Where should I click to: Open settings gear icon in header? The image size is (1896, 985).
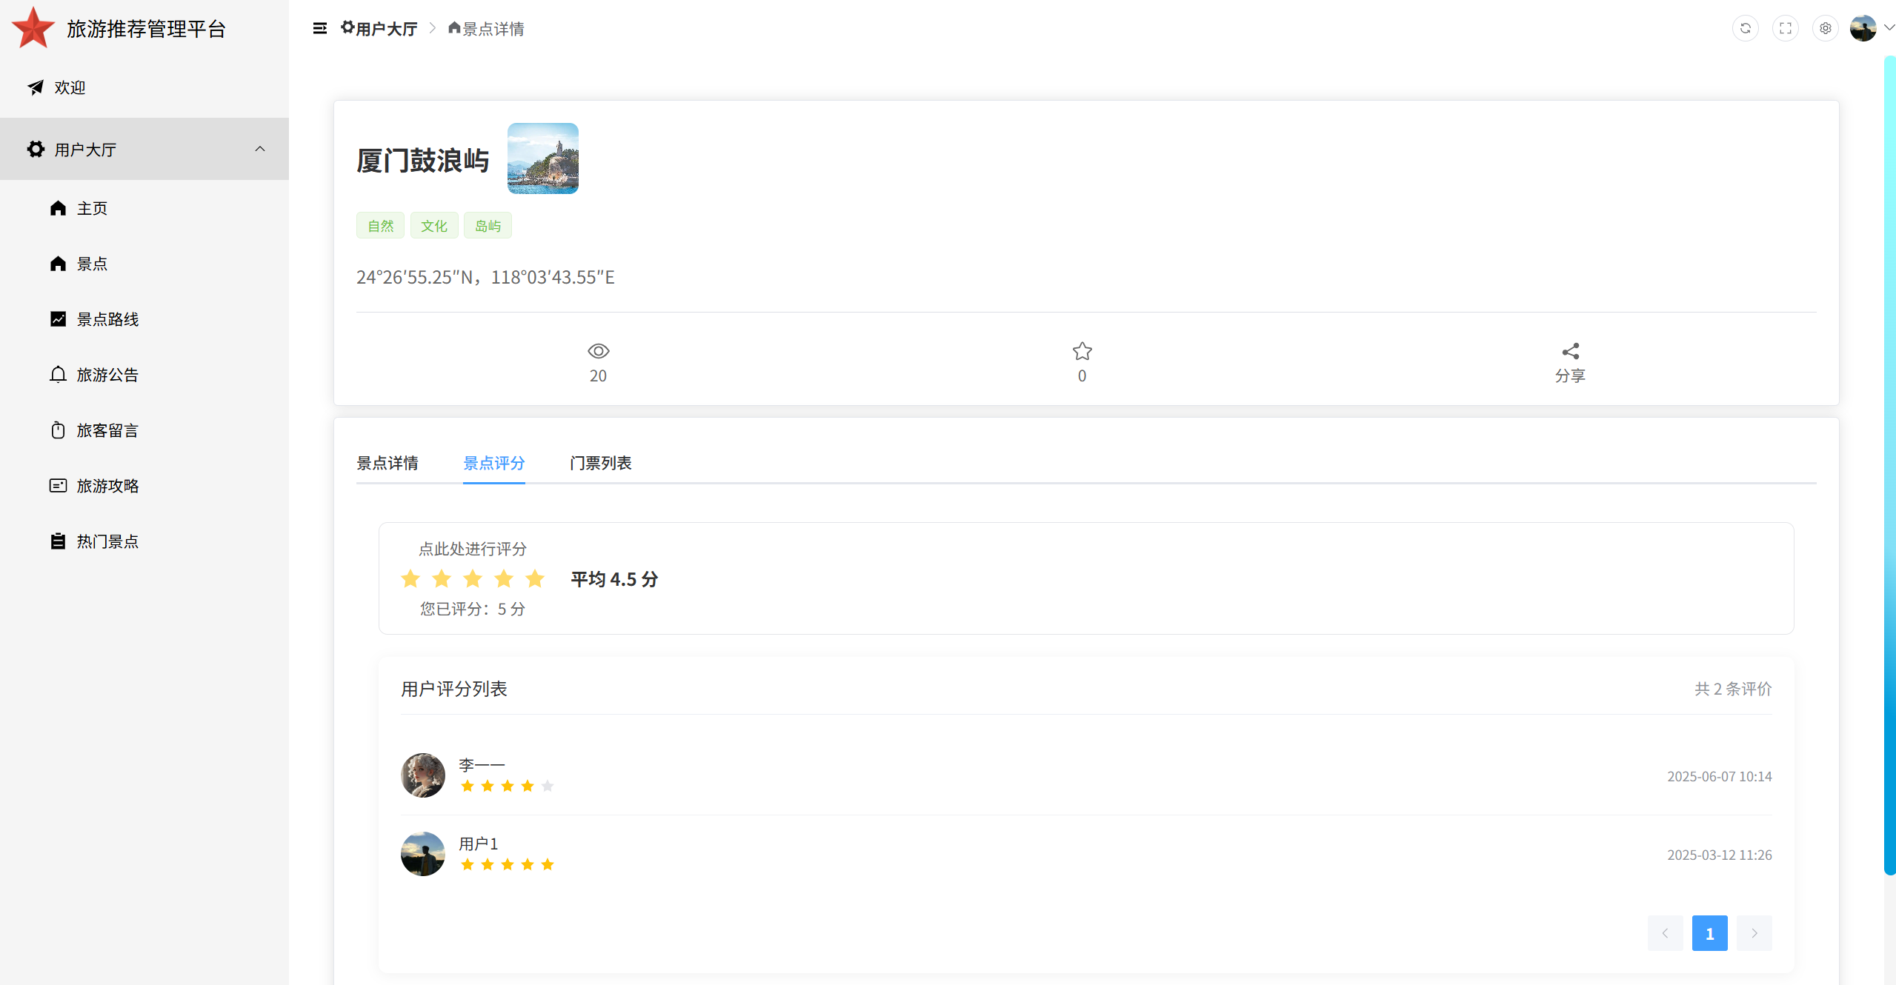[1825, 28]
